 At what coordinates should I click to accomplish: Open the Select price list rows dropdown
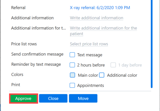[89, 44]
